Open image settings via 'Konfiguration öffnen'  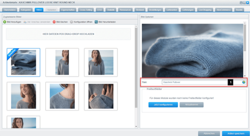[72, 22]
